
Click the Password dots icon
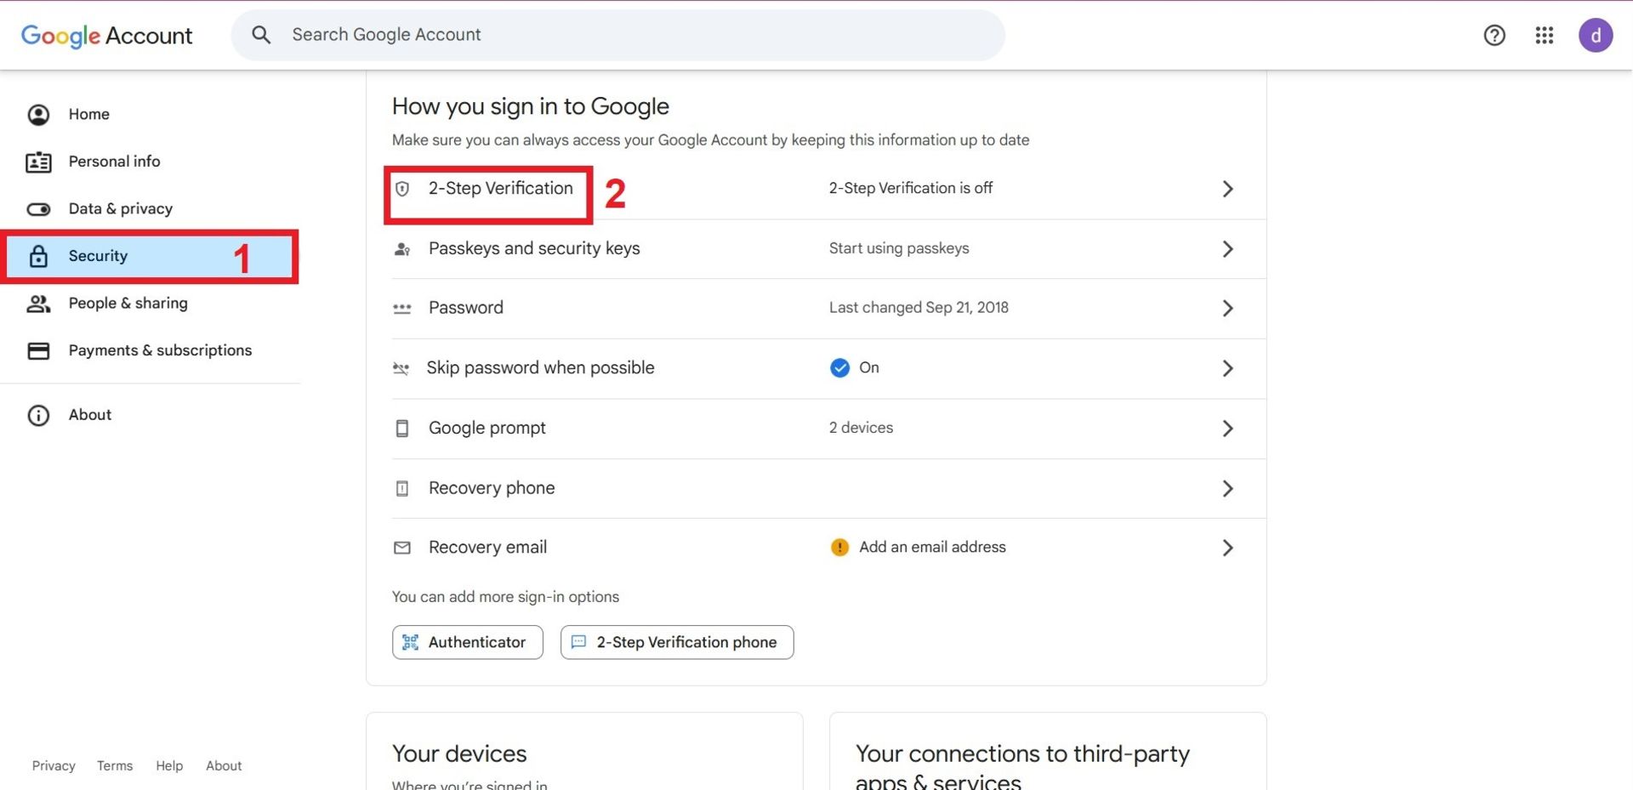pos(402,309)
